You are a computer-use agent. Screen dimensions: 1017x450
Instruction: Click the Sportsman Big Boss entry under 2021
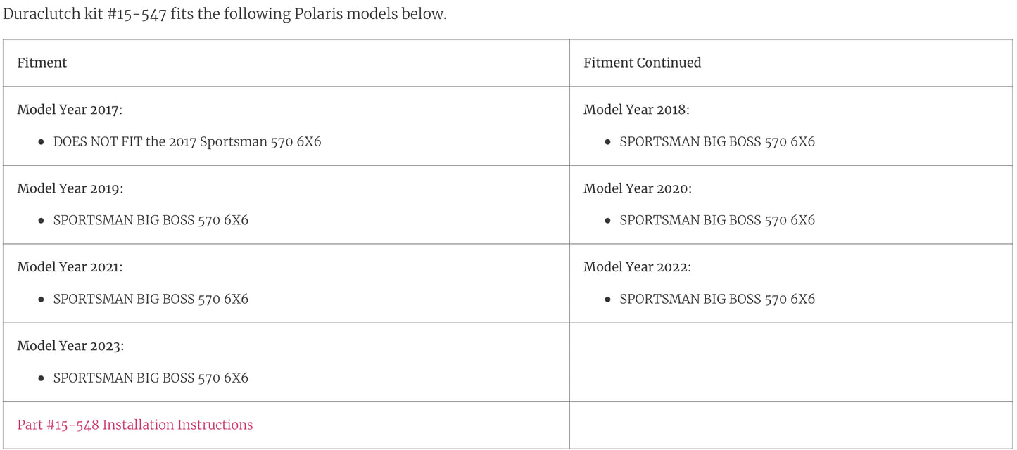(x=151, y=299)
